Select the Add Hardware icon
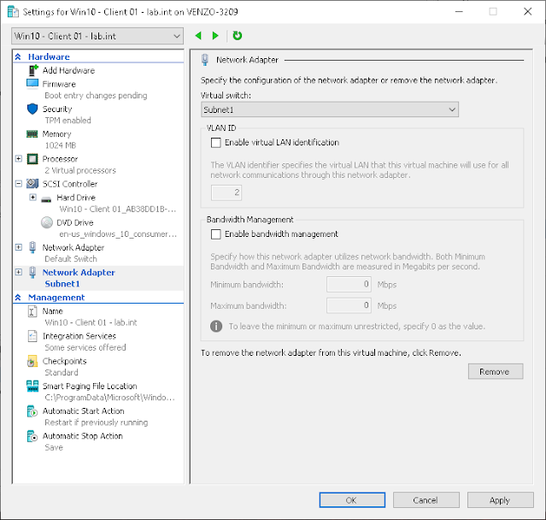Viewport: 546px width, 520px height. 32,70
